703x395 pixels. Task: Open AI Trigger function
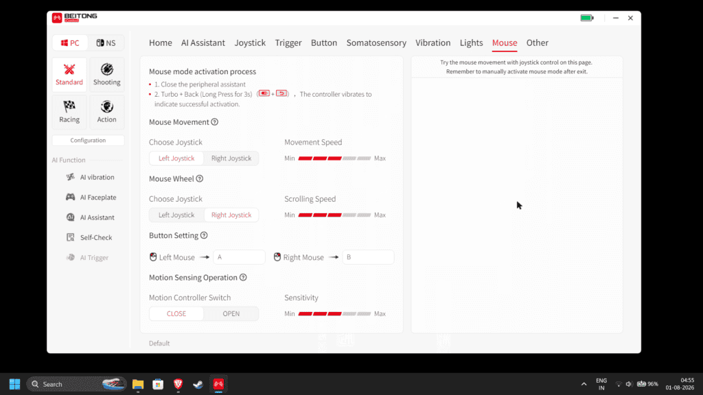coord(87,258)
